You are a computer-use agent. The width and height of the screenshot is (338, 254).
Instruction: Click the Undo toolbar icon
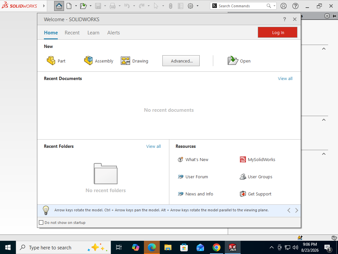[x=127, y=6]
